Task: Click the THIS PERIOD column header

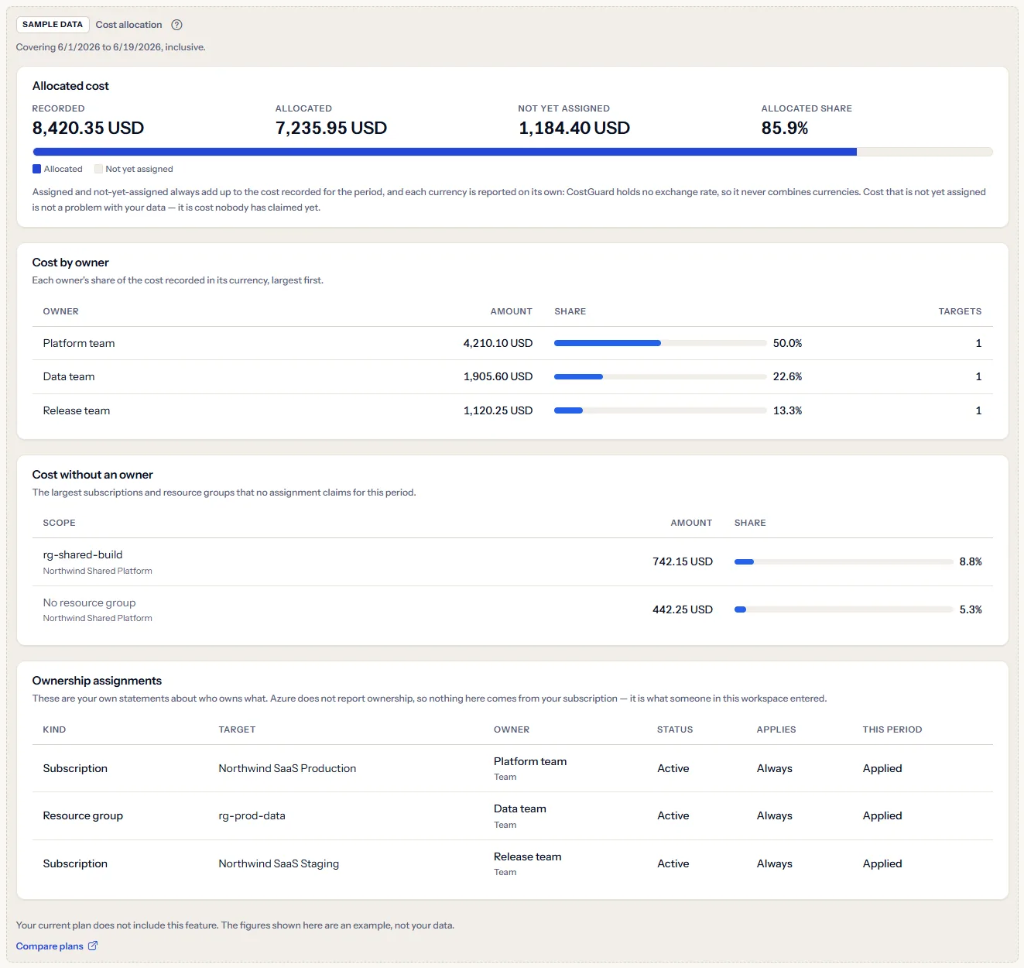Action: 892,729
